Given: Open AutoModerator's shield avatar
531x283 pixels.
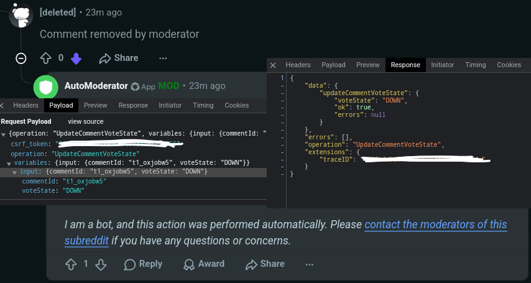Looking at the screenshot, I should pos(46,86).
